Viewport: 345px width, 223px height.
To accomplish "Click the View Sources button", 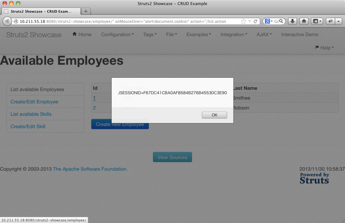I will (172, 157).
